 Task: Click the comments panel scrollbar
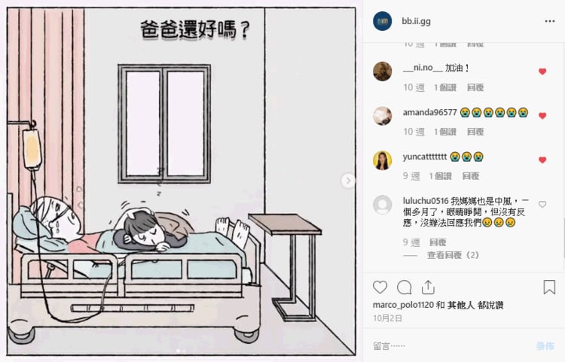563,239
